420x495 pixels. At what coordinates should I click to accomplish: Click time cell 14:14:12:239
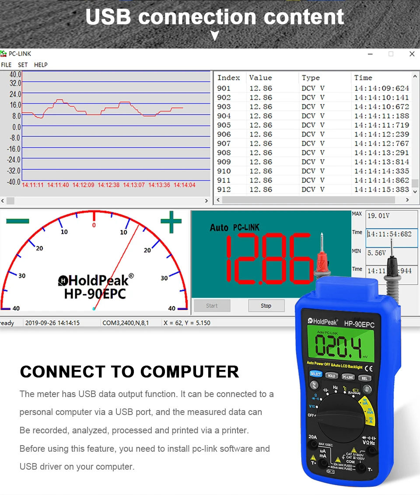click(381, 135)
